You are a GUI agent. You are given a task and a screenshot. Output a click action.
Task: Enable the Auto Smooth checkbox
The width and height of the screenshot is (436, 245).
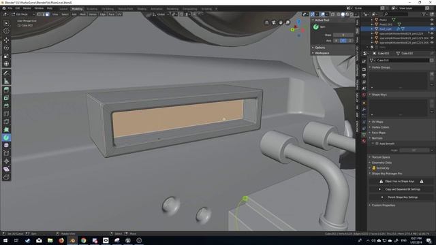(x=377, y=144)
